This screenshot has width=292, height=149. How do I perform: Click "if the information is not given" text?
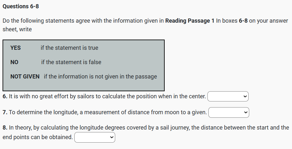point(100,77)
